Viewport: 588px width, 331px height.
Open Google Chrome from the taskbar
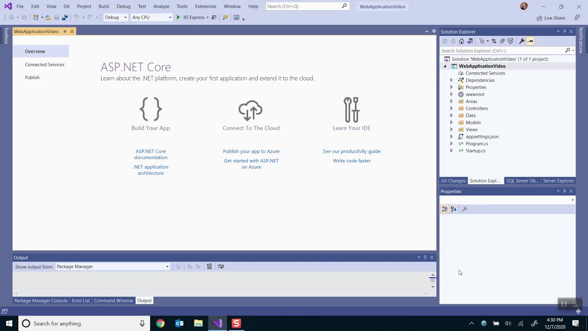pos(160,324)
